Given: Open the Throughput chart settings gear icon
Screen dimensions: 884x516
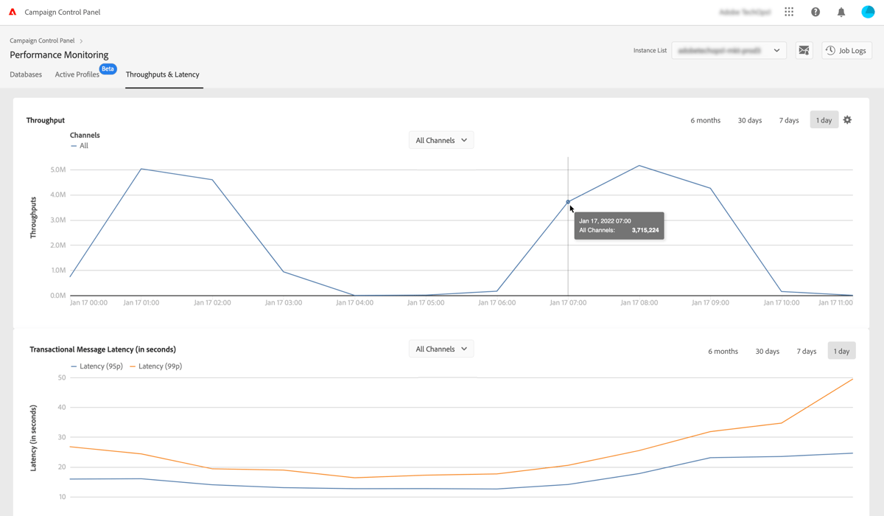Looking at the screenshot, I should click(x=847, y=119).
